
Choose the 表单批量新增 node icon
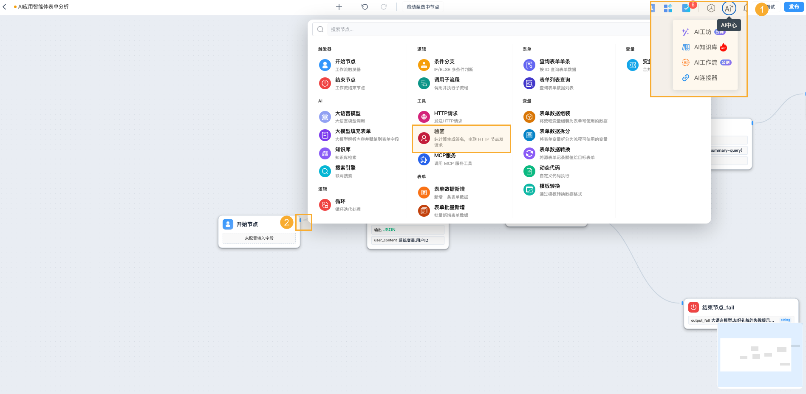tap(424, 211)
